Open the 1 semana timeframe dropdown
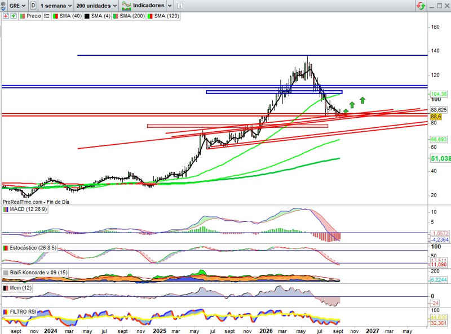The image size is (451, 334). click(x=56, y=6)
